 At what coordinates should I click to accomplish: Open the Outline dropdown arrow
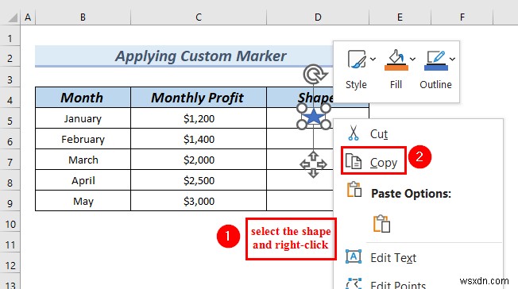point(452,59)
